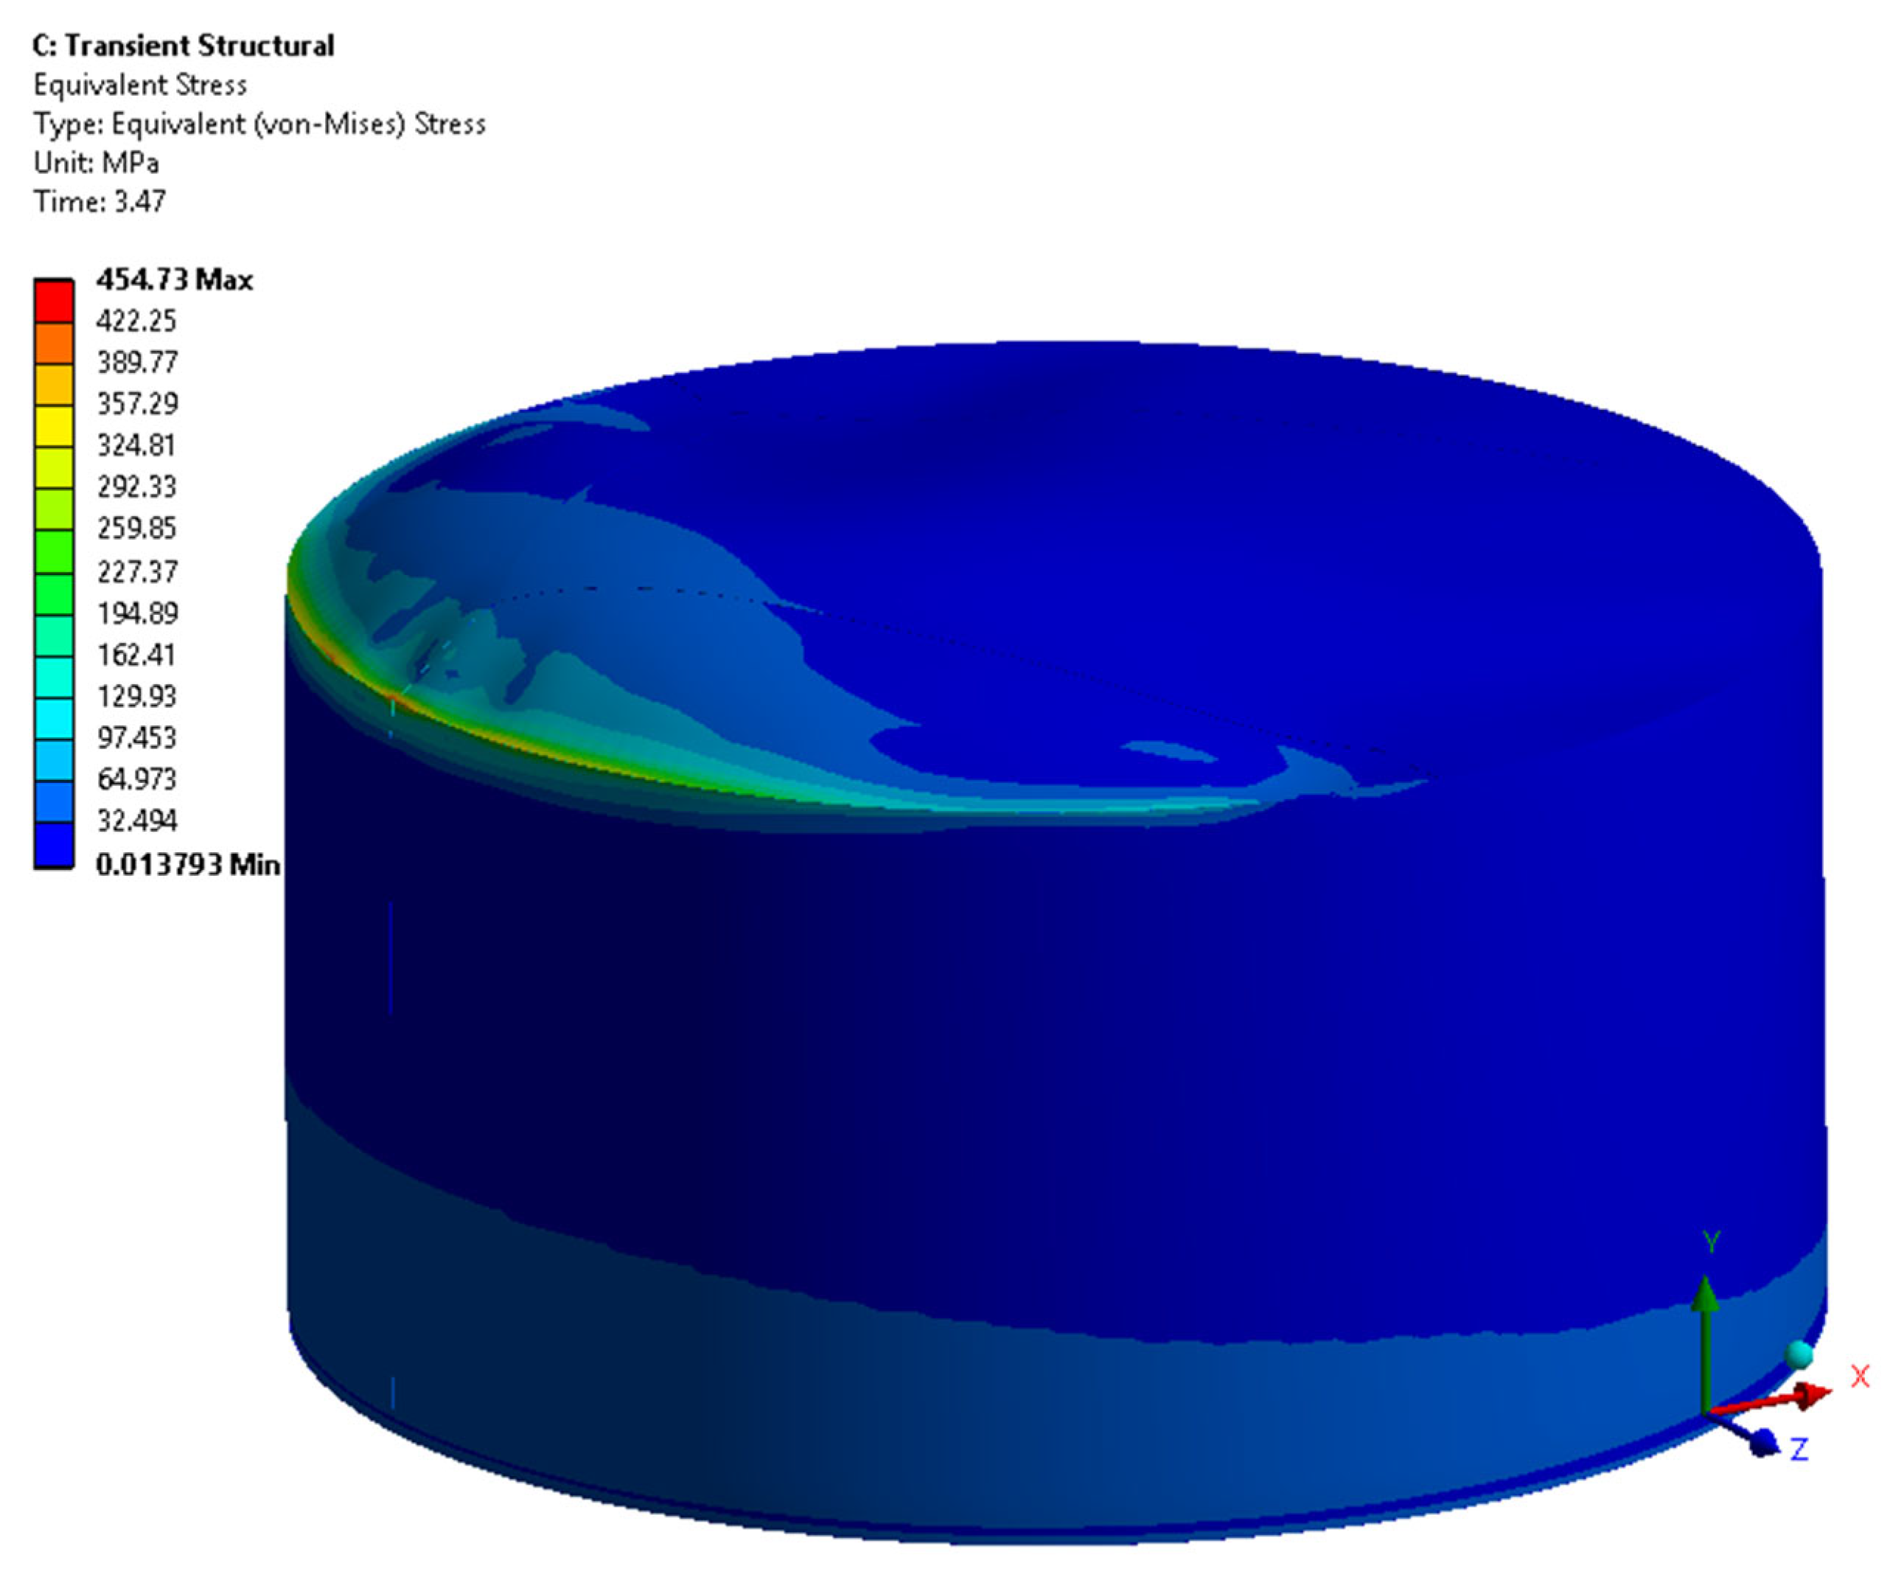Click the 454.73 Max legend value
The width and height of the screenshot is (1893, 1577).
[174, 279]
